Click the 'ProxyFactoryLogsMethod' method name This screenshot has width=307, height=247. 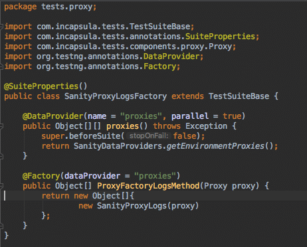tap(148, 186)
